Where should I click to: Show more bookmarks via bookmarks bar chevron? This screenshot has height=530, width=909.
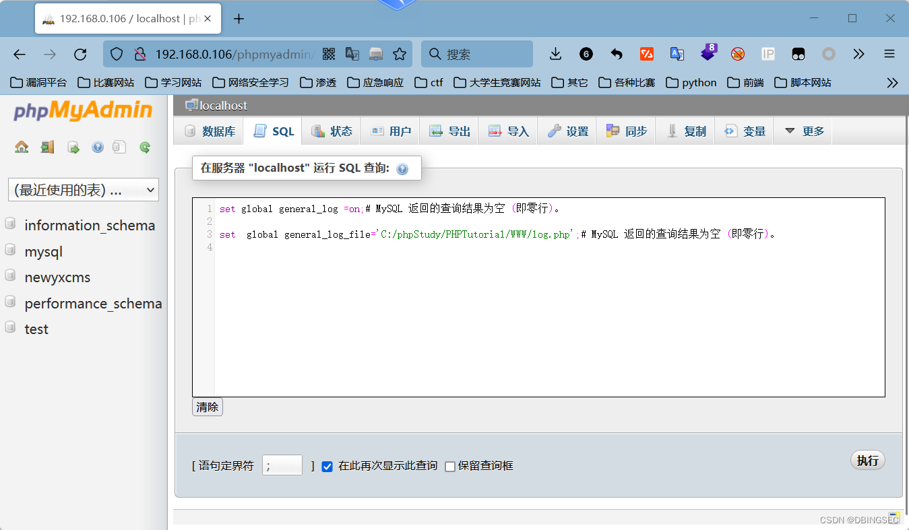tap(892, 83)
